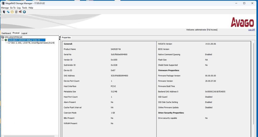The width and height of the screenshot is (258, 137).
Task: Select Slot 3 Unconfigured Good drive
Action: 33,43
